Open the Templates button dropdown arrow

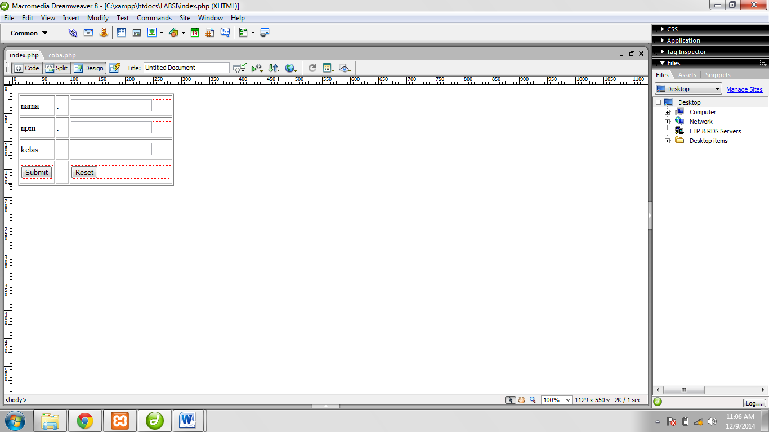coord(253,33)
